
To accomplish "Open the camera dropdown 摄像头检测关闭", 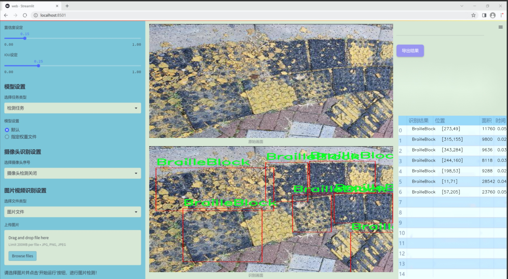I will (x=73, y=173).
